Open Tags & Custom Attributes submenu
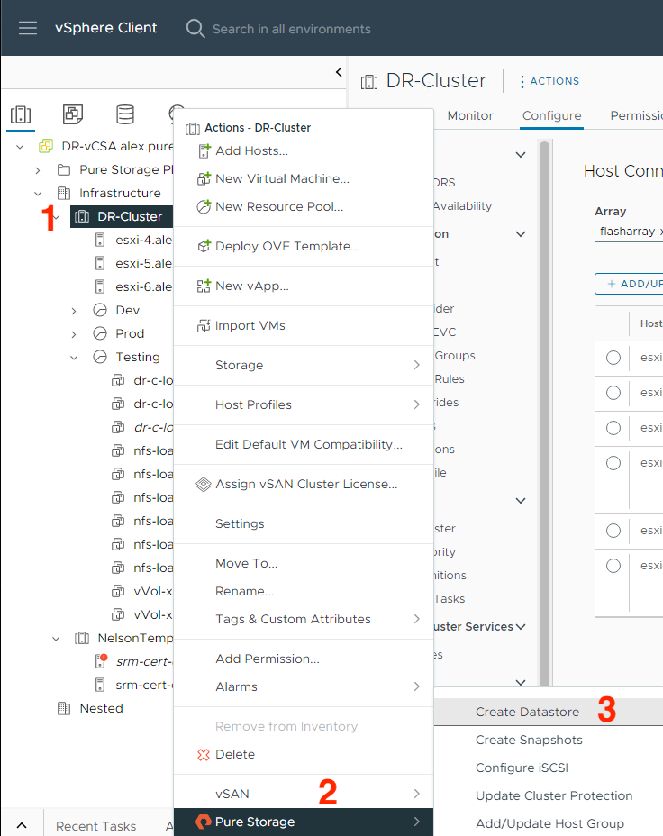 click(x=304, y=619)
